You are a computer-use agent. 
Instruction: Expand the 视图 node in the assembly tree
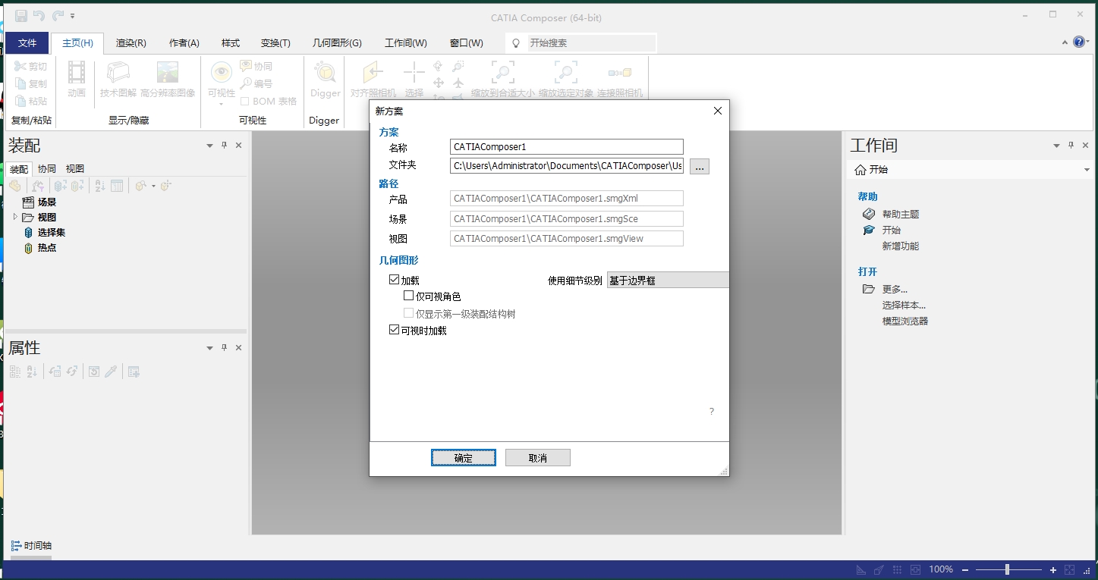14,217
